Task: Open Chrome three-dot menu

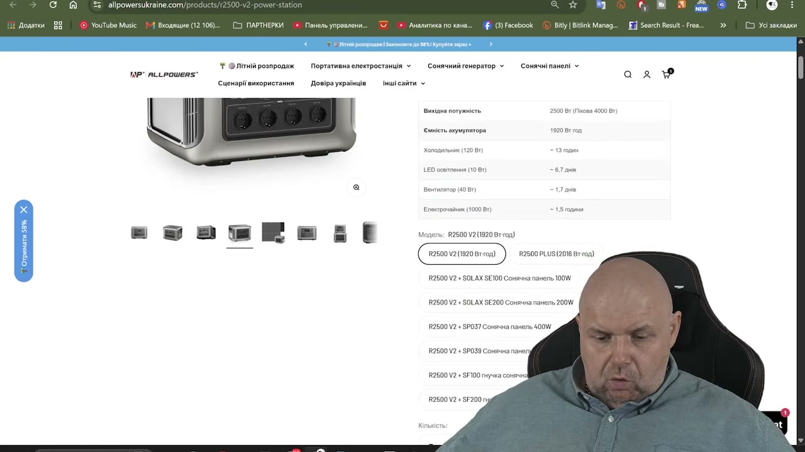Action: [792, 5]
